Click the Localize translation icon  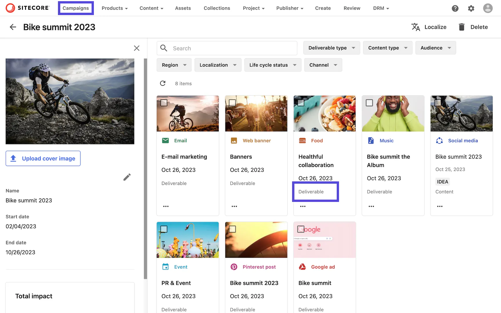click(x=416, y=27)
